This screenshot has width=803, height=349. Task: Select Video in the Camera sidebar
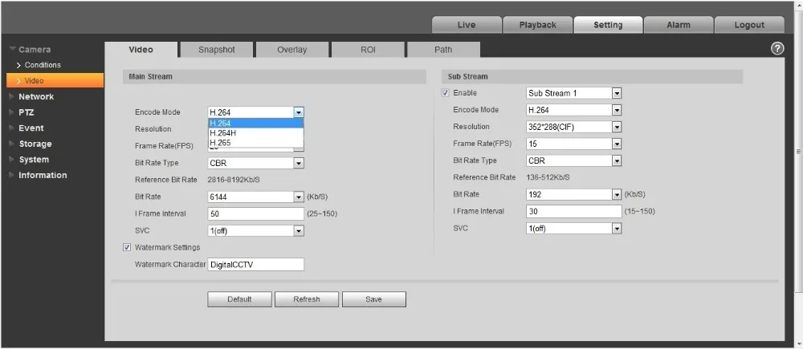[55, 80]
